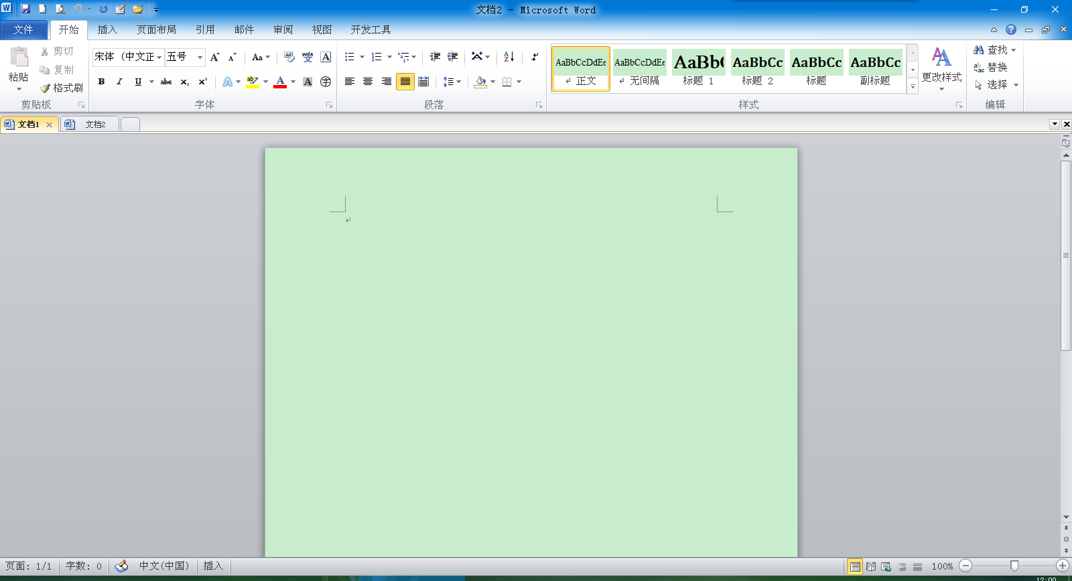1072x581 pixels.
Task: Open the font name dropdown
Action: [x=159, y=58]
